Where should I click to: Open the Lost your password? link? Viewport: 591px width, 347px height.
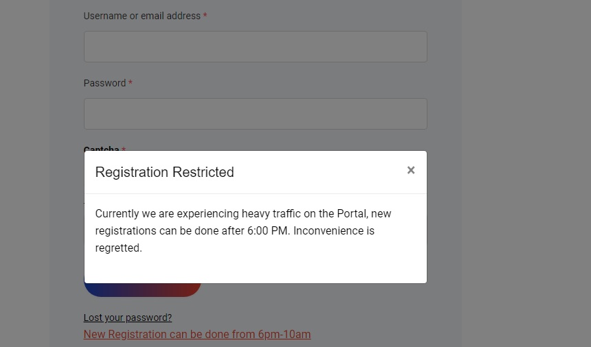pyautogui.click(x=127, y=318)
